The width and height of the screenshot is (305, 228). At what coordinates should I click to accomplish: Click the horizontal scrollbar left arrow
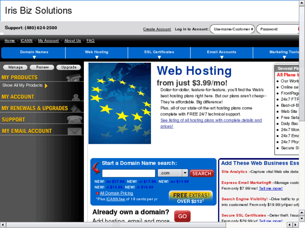coord(3,225)
